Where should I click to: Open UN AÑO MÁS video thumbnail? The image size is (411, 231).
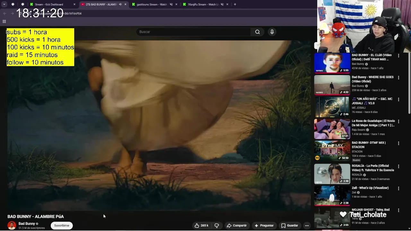click(x=332, y=107)
